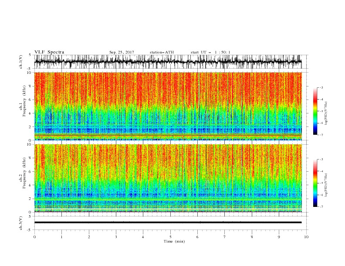Viewport: 345px width, 266px height.
Task: Click the ch.1 colorbar "log(PSD)(V²/Hz)" label
Action: pyautogui.click(x=326, y=113)
